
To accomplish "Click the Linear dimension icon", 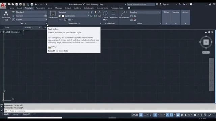I will [x=60, y=20].
